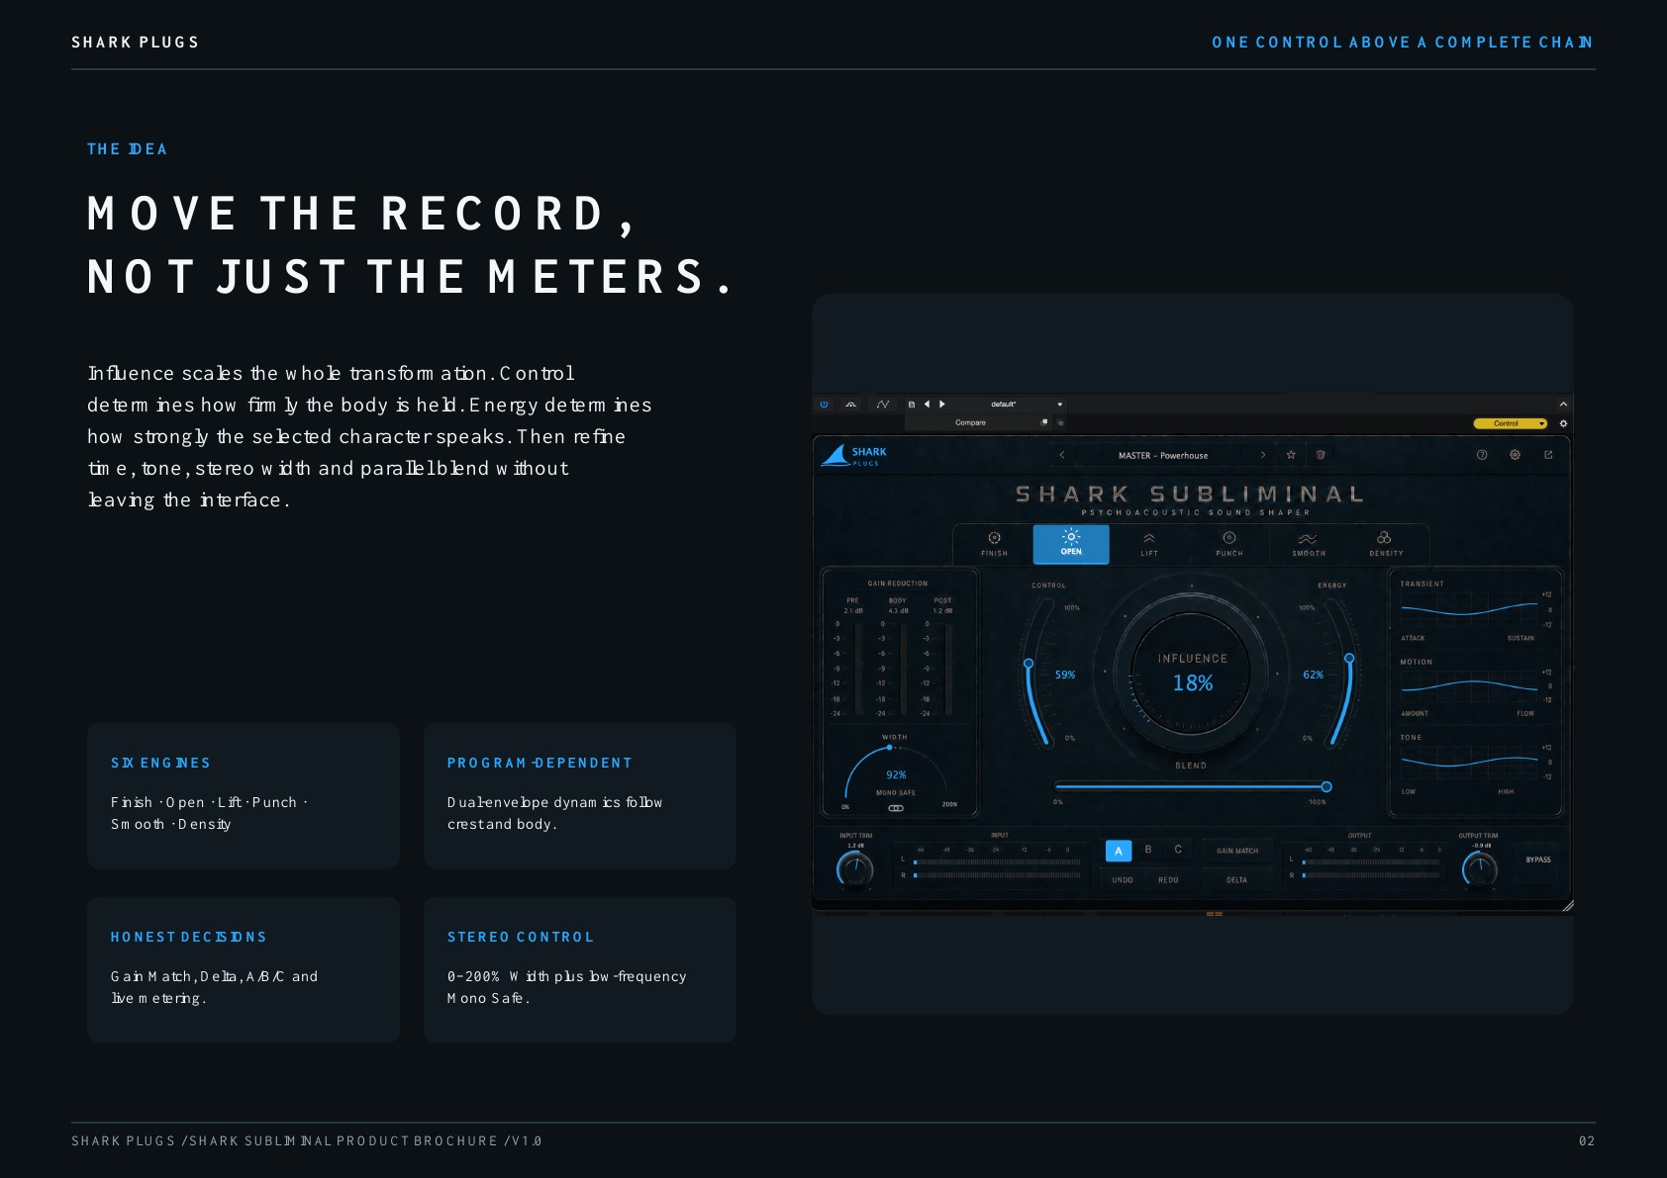Click the Tone curve display
This screenshot has height=1178, width=1667.
coord(1470,762)
